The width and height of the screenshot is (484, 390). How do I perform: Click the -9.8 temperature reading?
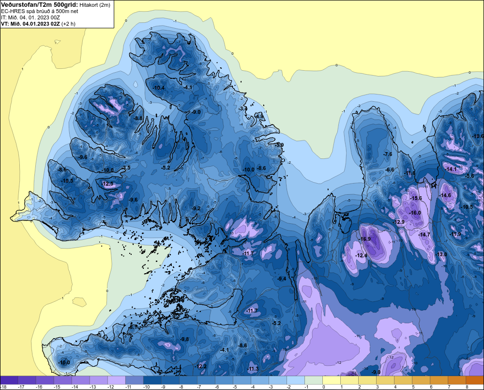[x=184, y=339]
